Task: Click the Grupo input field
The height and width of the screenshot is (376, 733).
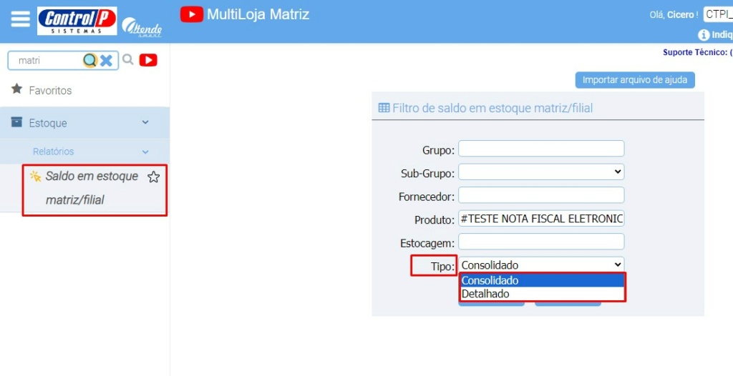Action: point(541,149)
